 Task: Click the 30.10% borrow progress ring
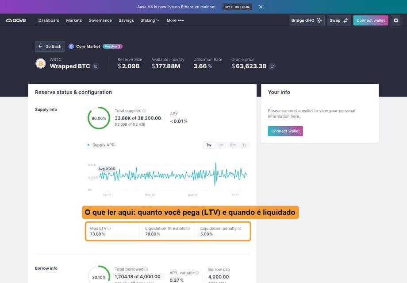[x=99, y=274]
